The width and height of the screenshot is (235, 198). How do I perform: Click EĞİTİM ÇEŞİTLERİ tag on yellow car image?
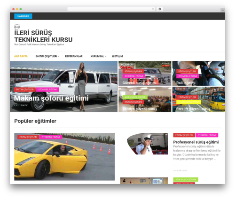pyautogui.click(x=28, y=137)
